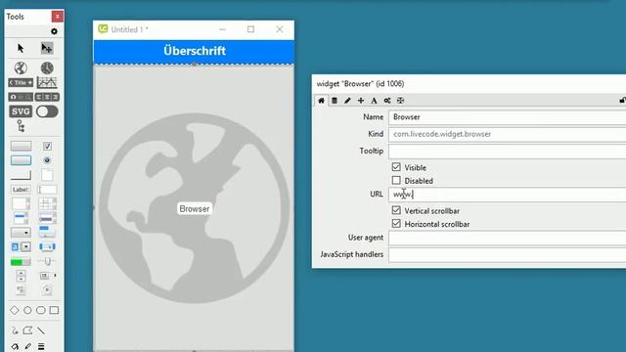Pick the SVG Icon widget
Screen dimensions: 626x352
[x=21, y=111]
